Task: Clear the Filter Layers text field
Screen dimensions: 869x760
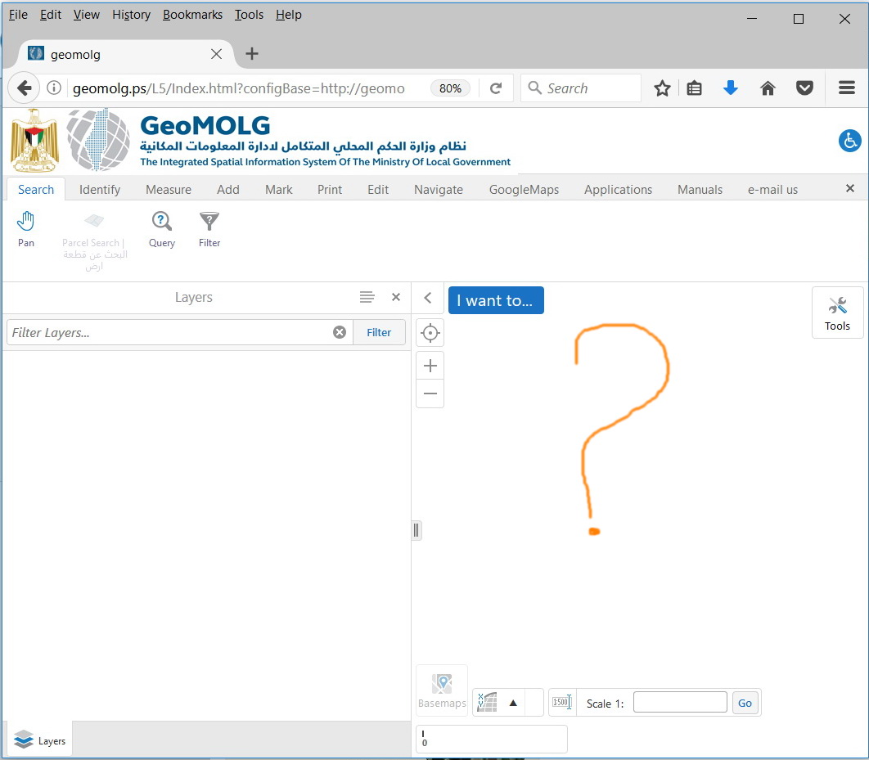Action: 340,332
